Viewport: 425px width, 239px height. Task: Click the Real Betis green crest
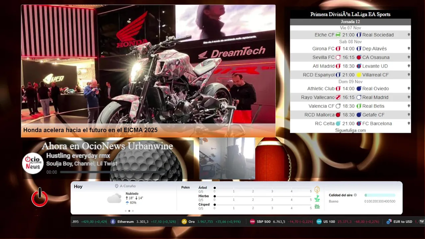[359, 106]
